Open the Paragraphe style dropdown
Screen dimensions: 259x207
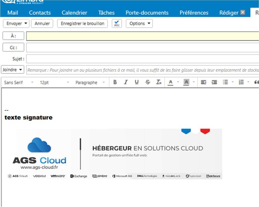click(90, 82)
